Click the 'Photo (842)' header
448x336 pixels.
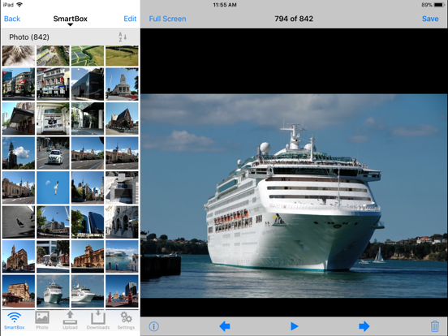[29, 37]
